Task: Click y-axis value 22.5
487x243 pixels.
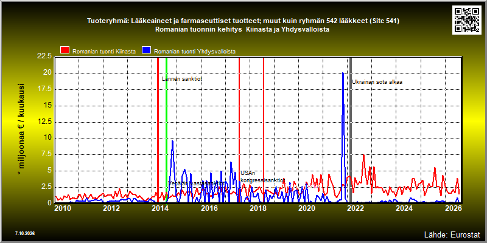Action: [x=44, y=56]
